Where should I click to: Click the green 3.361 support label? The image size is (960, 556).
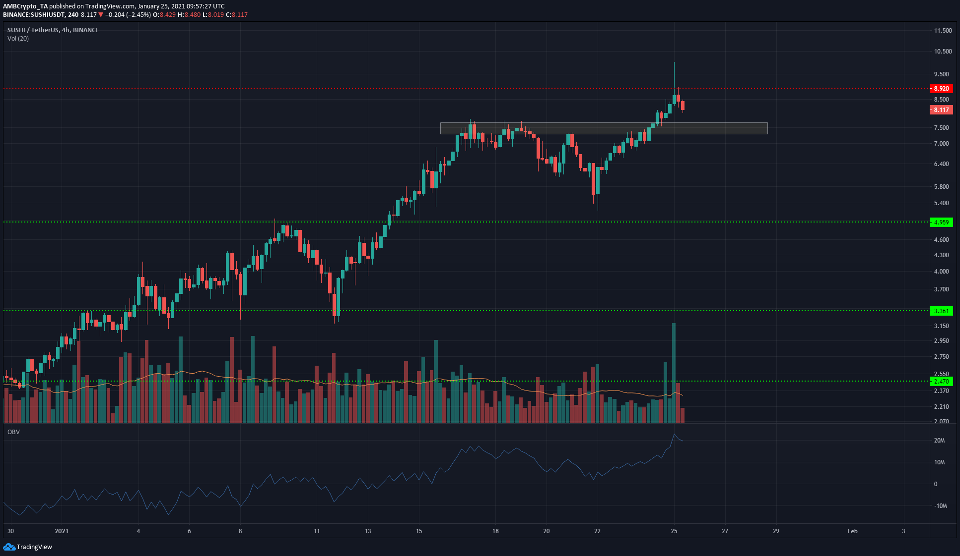pyautogui.click(x=941, y=311)
